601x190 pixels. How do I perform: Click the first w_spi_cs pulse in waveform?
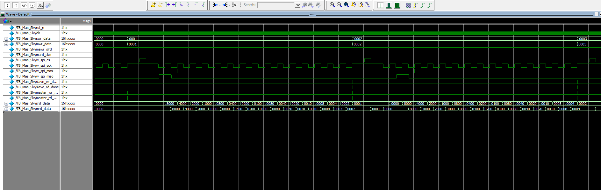coord(143,60)
